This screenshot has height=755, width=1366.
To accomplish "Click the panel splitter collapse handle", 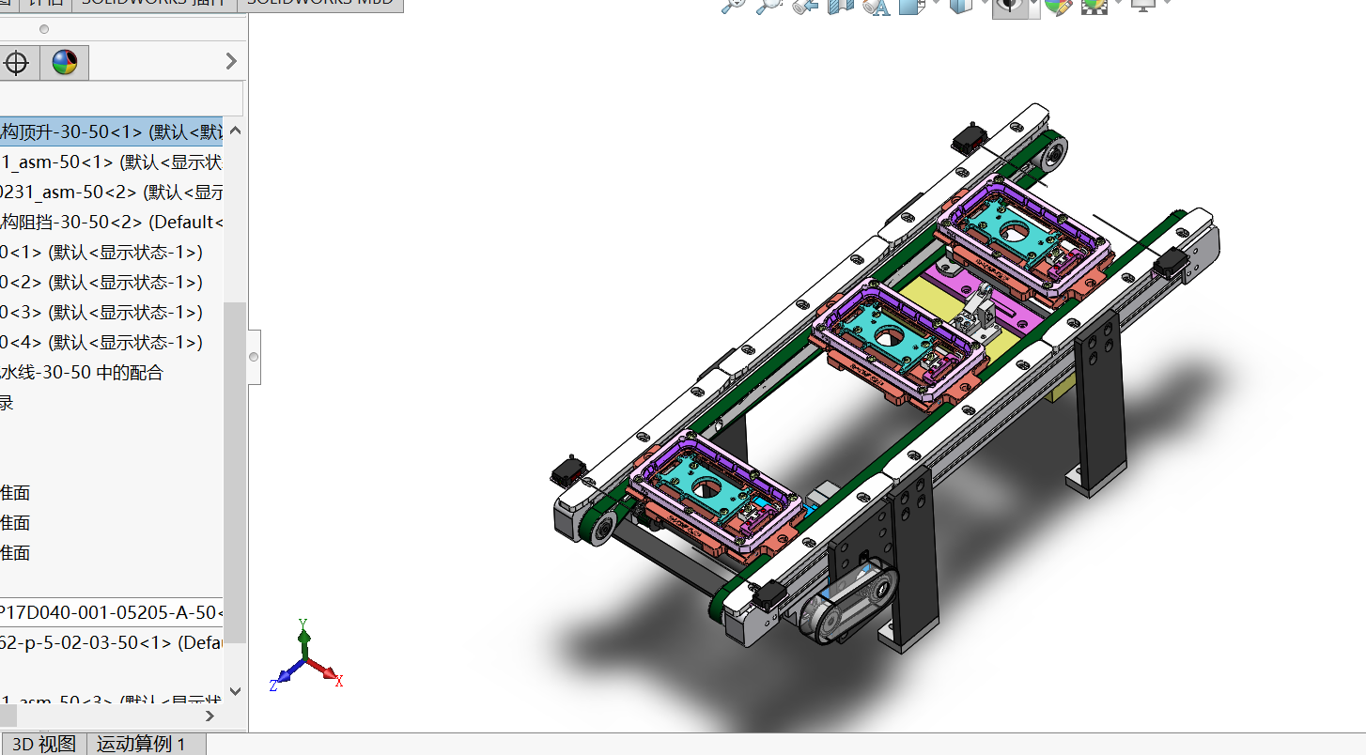I will point(254,357).
